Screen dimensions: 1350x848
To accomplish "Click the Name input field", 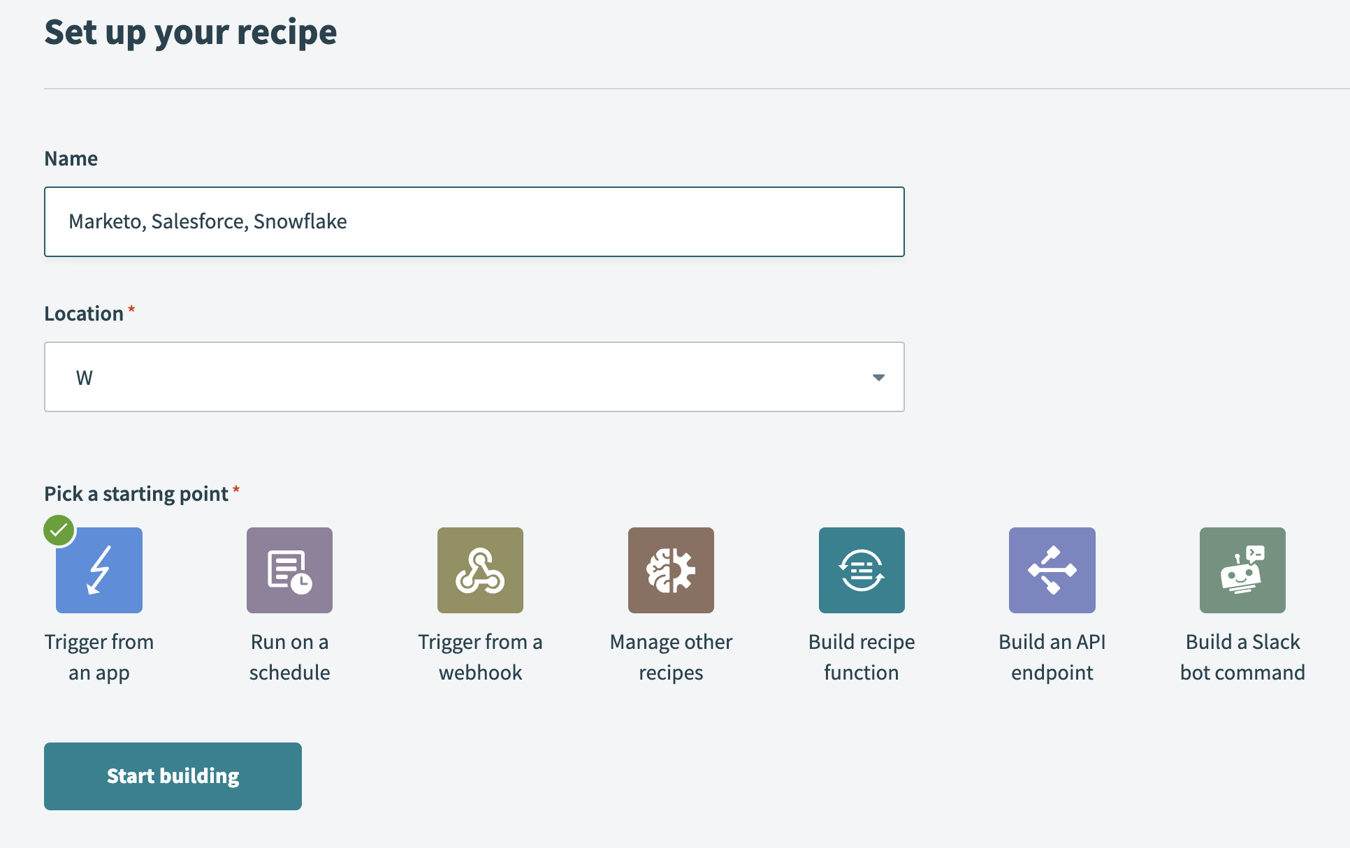I will tap(476, 221).
